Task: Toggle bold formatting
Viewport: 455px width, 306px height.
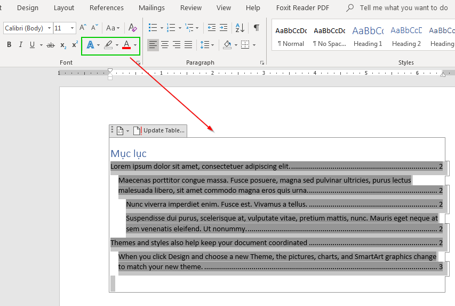Action: coord(9,45)
